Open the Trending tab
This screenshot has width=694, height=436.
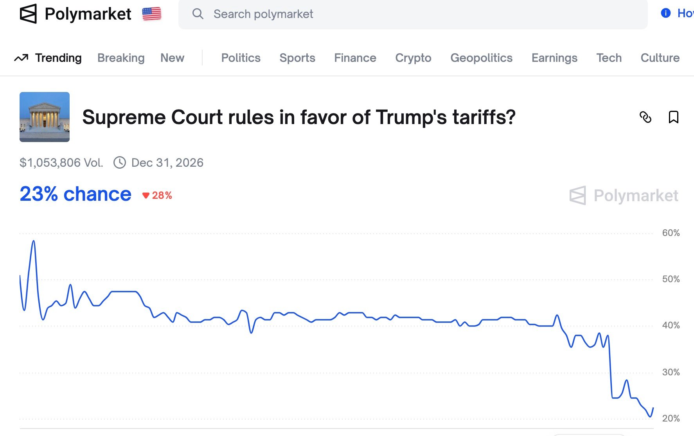click(x=58, y=58)
